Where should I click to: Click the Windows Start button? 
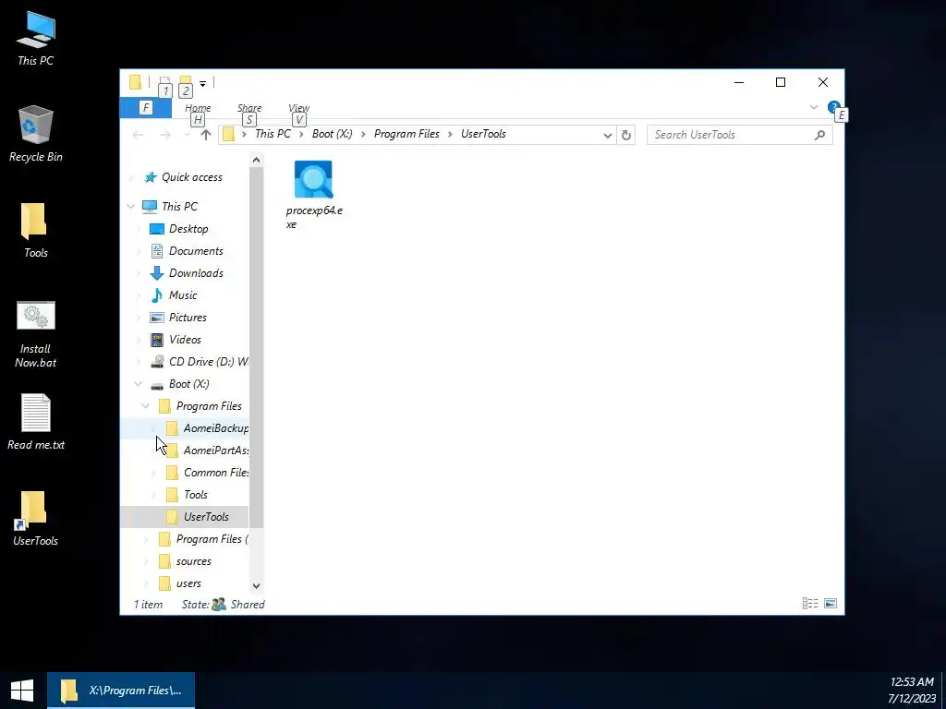pos(22,691)
